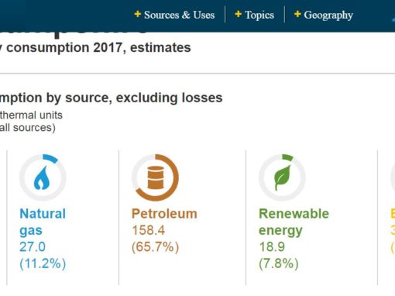Click the consumption by source heading

pyautogui.click(x=112, y=98)
